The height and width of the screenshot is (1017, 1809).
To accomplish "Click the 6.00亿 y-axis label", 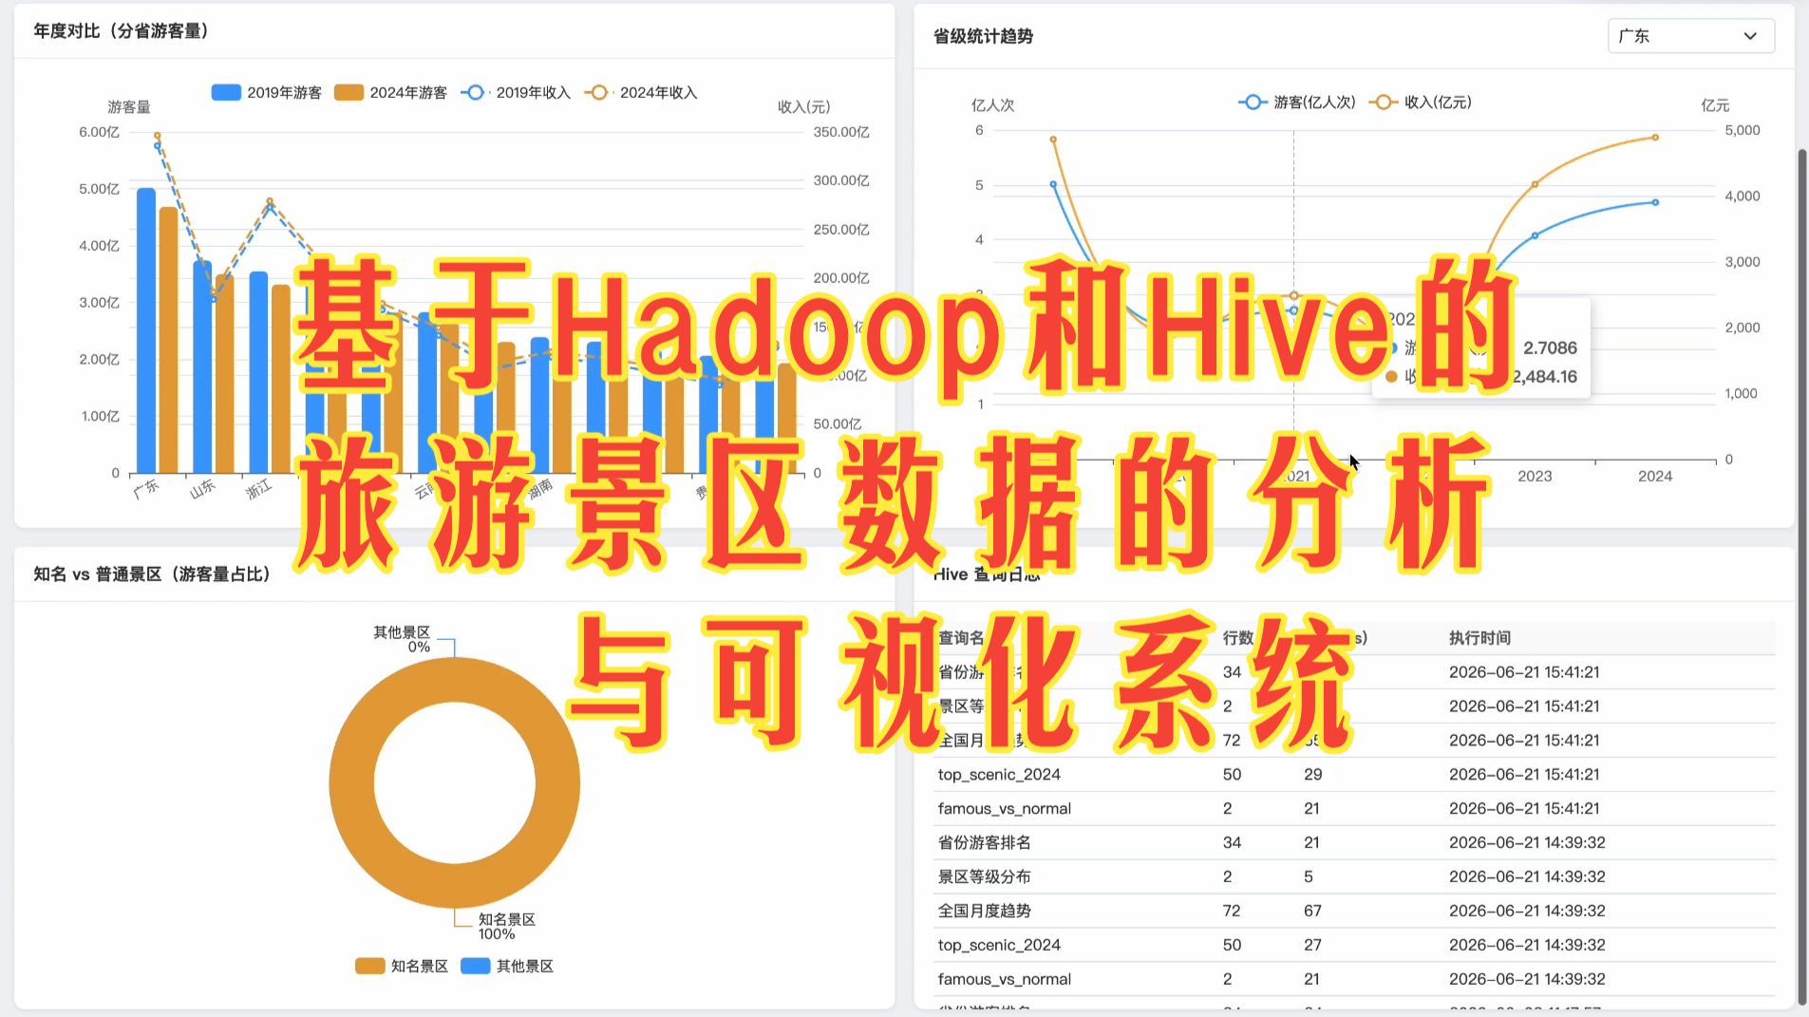I will [x=99, y=132].
